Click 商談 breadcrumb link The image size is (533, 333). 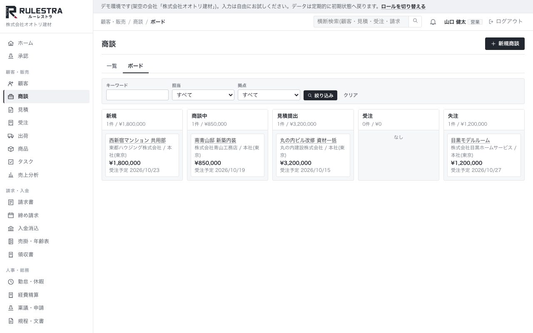click(x=138, y=22)
